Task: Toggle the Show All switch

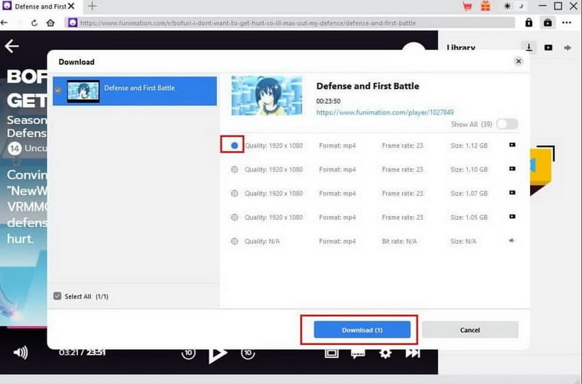Action: (507, 124)
